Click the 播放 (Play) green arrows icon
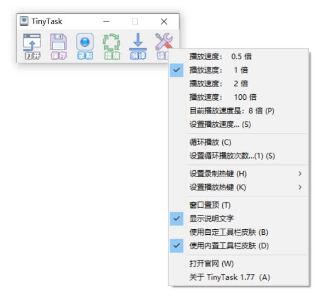 [x=112, y=47]
